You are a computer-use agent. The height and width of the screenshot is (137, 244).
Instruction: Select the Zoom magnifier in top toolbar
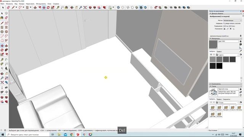tap(80, 8)
